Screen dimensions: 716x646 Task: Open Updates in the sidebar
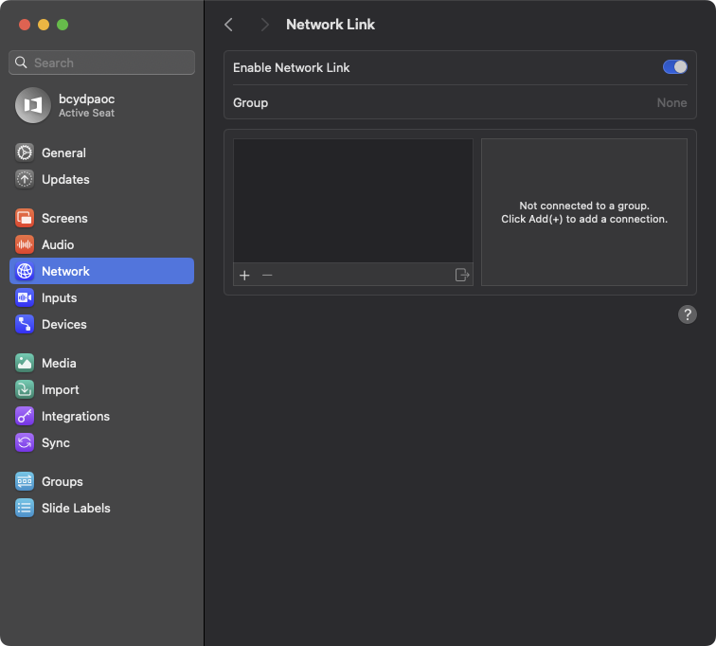pyautogui.click(x=64, y=179)
